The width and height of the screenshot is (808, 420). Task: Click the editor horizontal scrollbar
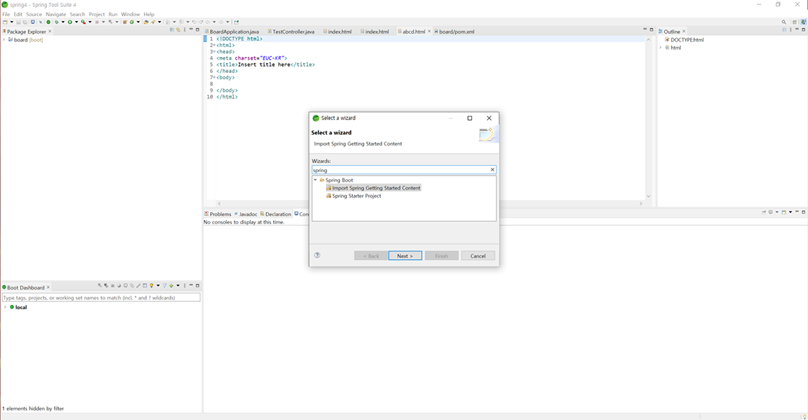pos(429,203)
